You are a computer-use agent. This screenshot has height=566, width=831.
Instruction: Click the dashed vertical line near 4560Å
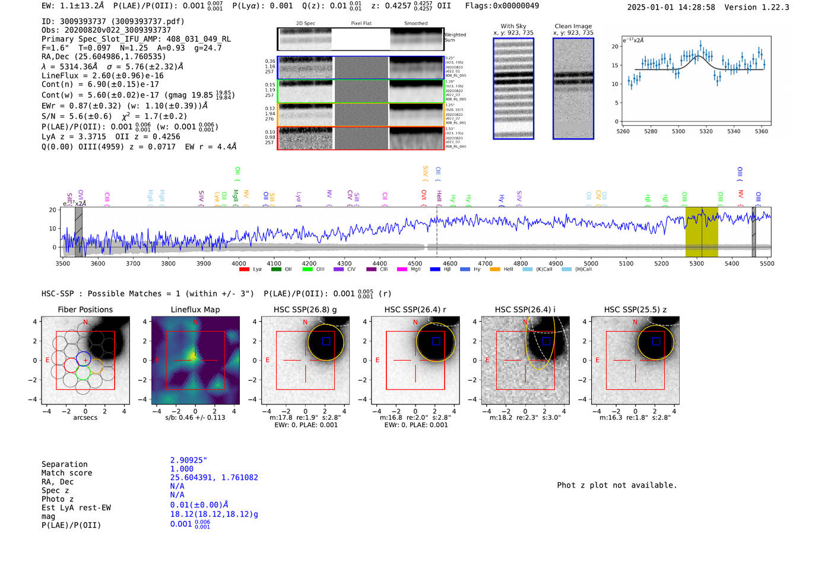click(x=437, y=232)
